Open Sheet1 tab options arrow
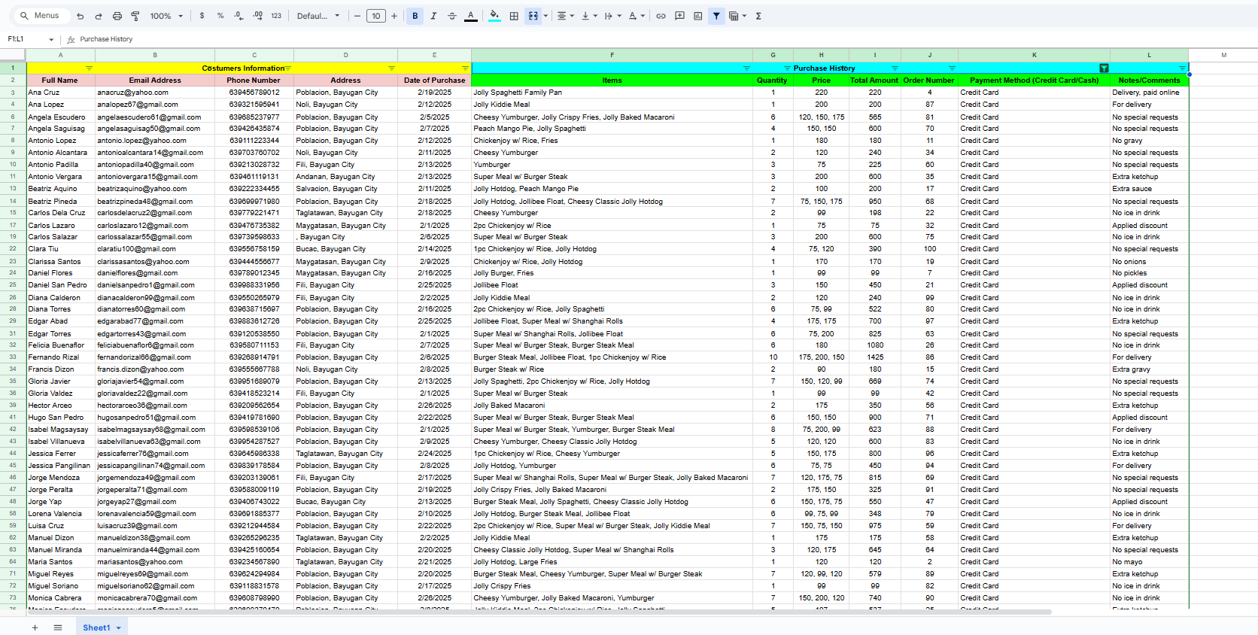 (x=119, y=628)
